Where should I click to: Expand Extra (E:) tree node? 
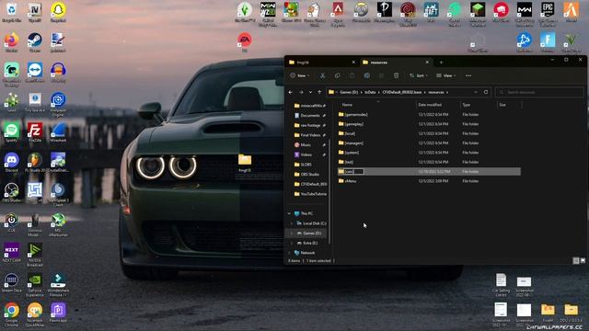pos(292,243)
